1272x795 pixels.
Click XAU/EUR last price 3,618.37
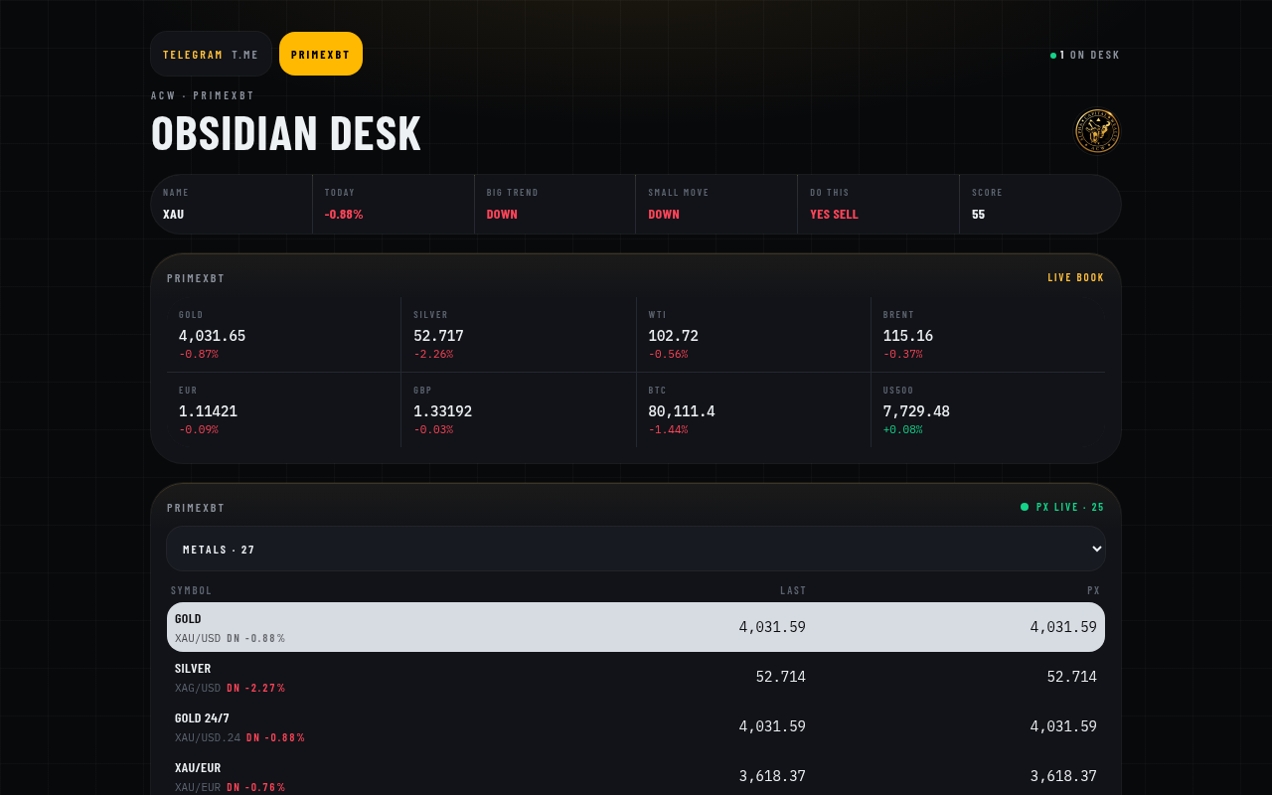772,776
